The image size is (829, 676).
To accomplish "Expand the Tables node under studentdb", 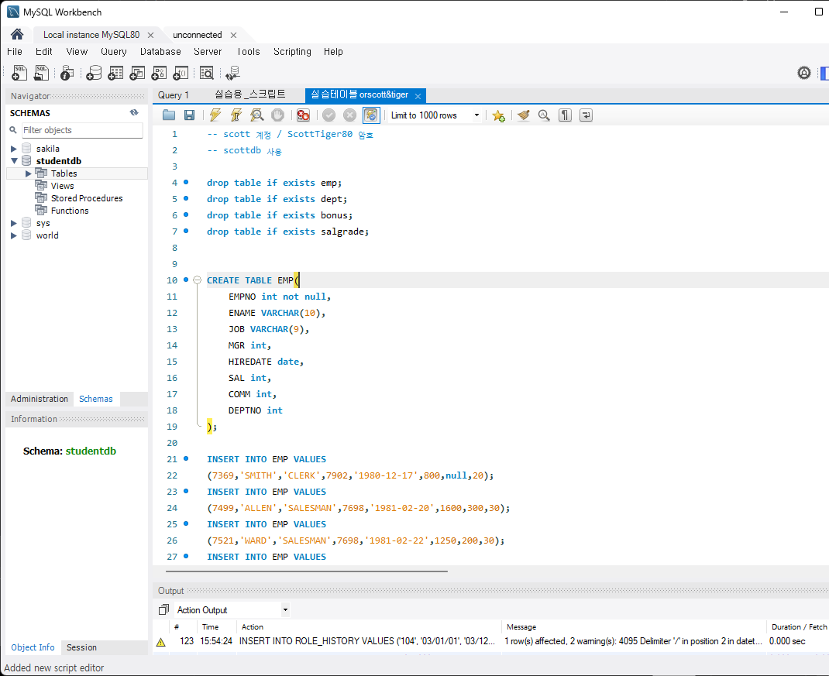I will 29,173.
